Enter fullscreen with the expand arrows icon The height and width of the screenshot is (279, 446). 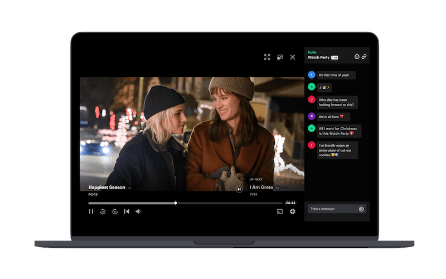(x=267, y=57)
